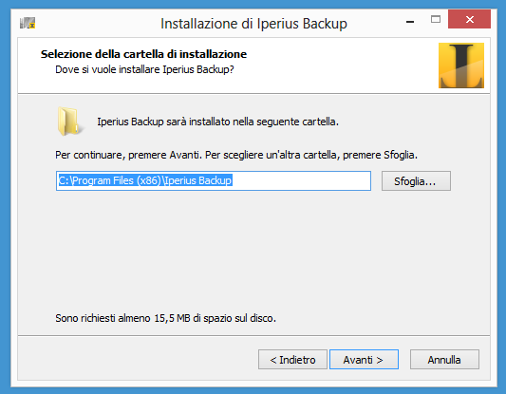Click the installer icon in the title bar

pyautogui.click(x=28, y=23)
